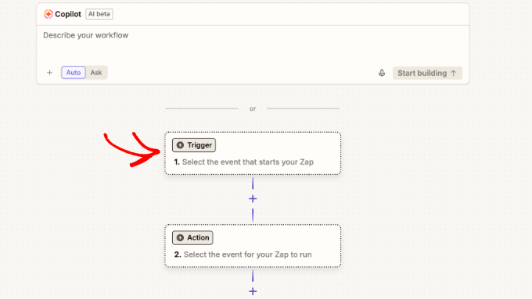Add a step below the Action card
This screenshot has width=532, height=299.
pos(253,291)
